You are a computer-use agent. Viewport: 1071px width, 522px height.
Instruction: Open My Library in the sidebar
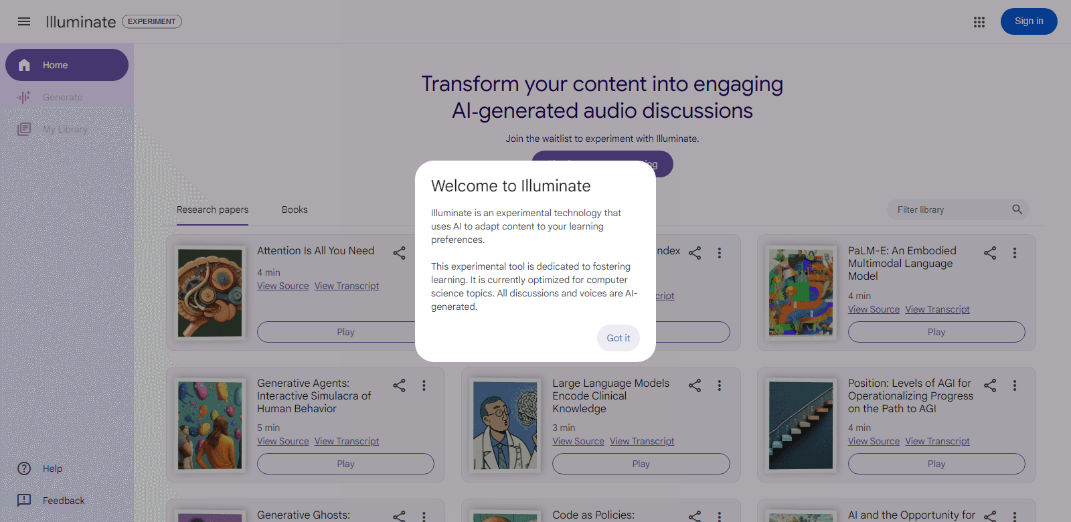(67, 129)
